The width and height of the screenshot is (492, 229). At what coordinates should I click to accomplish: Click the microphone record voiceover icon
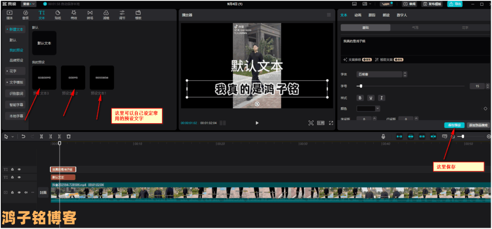coord(383,137)
